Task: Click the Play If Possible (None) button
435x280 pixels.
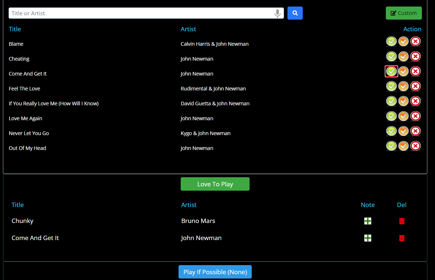Action: (x=215, y=272)
